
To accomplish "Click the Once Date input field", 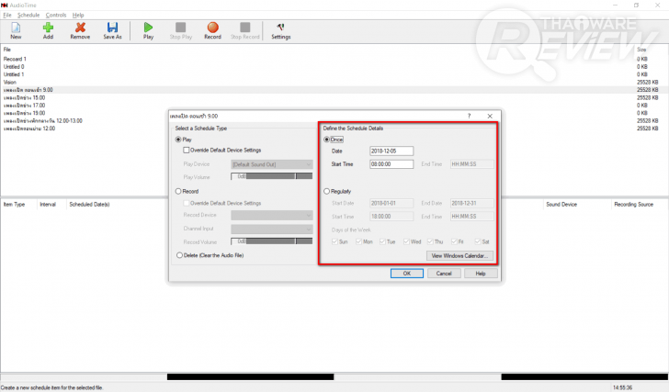I will 391,151.
